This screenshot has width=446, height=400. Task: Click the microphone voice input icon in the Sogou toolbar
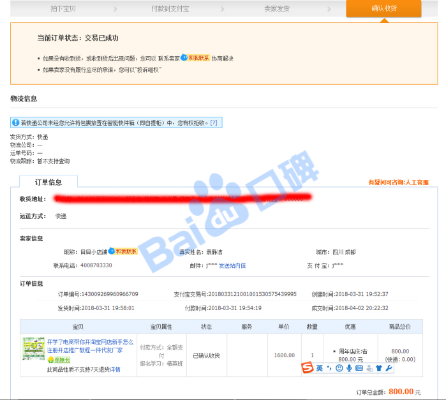pyautogui.click(x=349, y=368)
